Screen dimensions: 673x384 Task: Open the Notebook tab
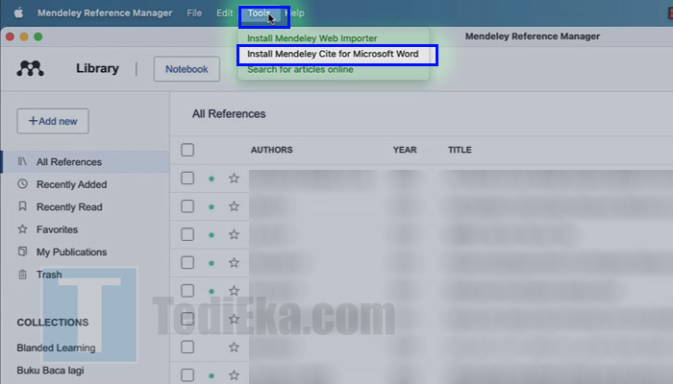tap(187, 69)
